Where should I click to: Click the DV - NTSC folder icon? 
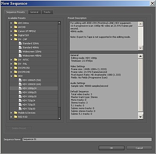(x=16, y=60)
